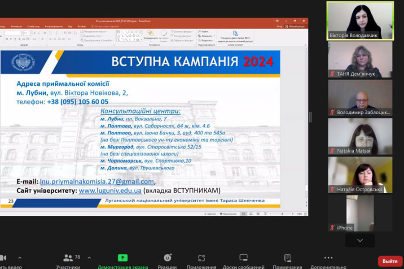This screenshot has height=269, width=404.
Task: Click the fit slide to window icon
Action: click(306, 214)
